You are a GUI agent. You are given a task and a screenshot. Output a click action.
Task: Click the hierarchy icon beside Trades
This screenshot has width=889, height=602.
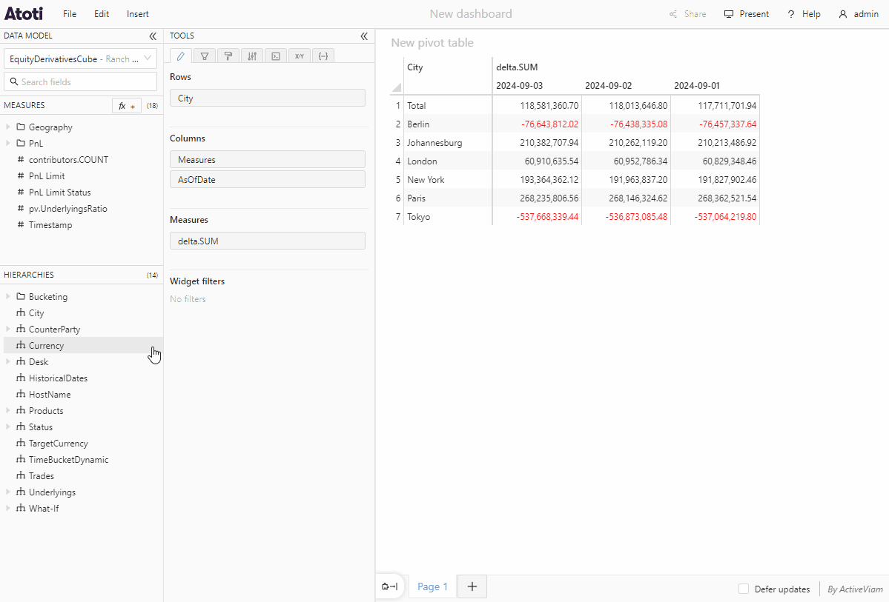point(21,475)
